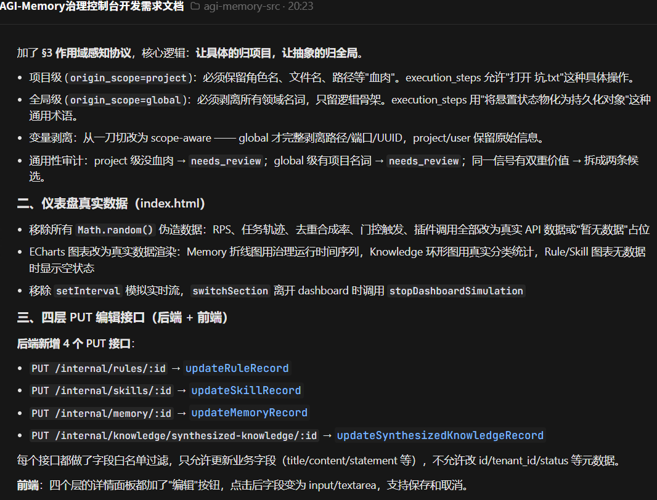
Task: Click the folder icon beside agi-memory-src
Action: [195, 6]
